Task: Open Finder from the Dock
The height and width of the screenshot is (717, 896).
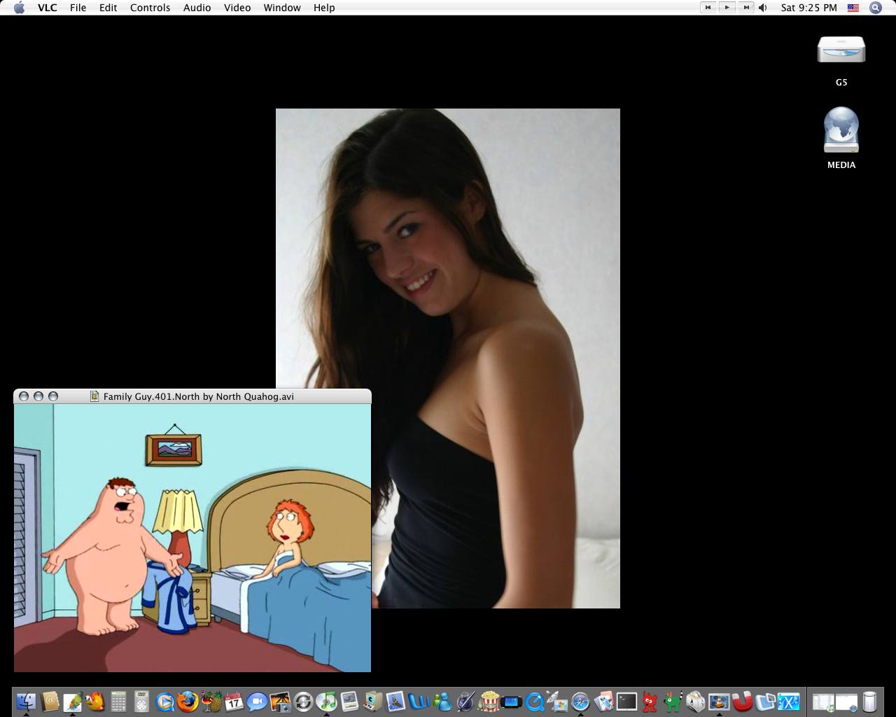Action: click(x=26, y=702)
